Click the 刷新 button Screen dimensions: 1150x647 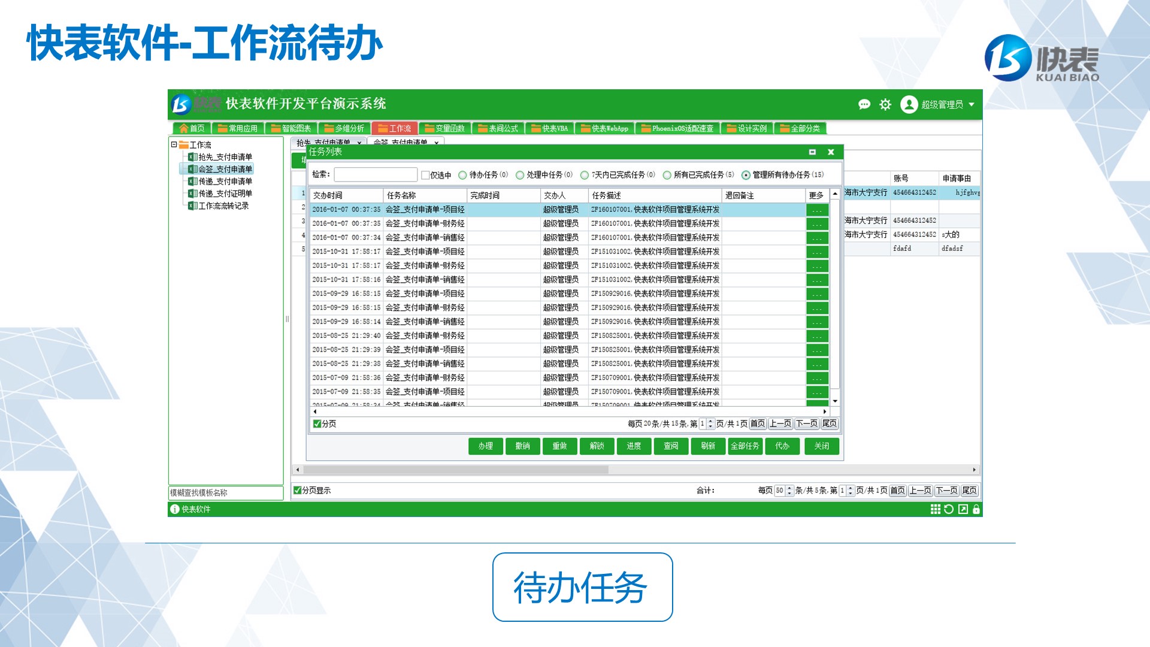709,446
